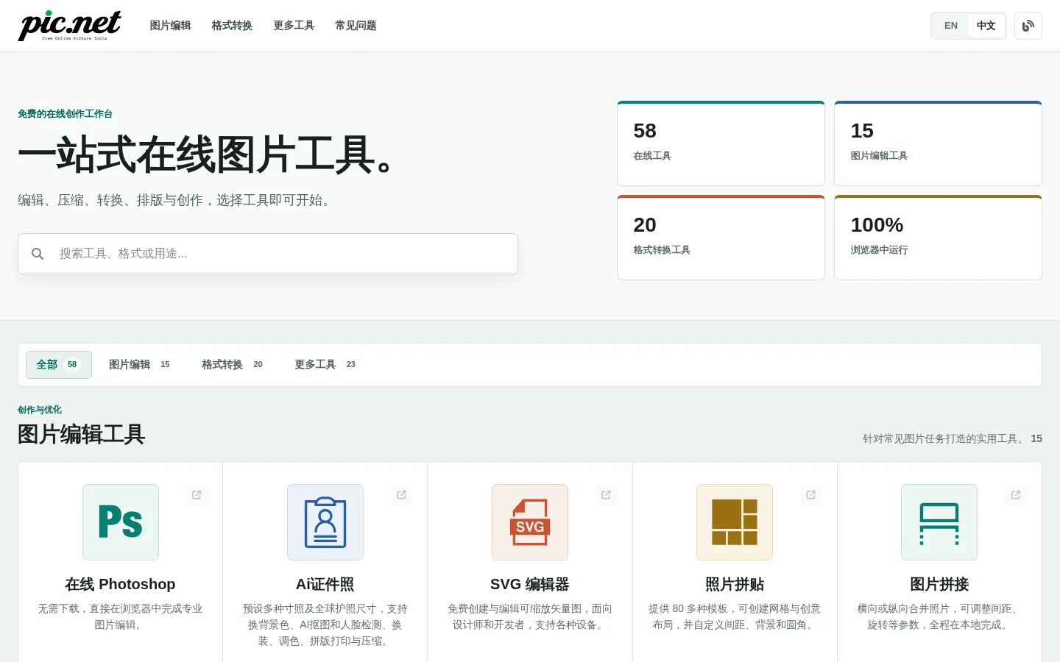Open the 照片拼贴 title link
Image resolution: width=1060 pixels, height=662 pixels.
tap(735, 584)
